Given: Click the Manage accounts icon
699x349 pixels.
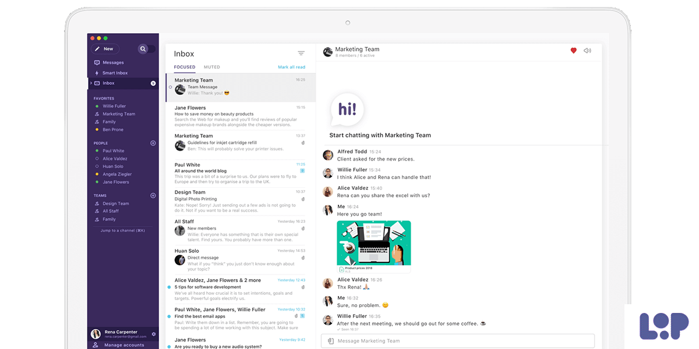Looking at the screenshot, I should tap(96, 345).
